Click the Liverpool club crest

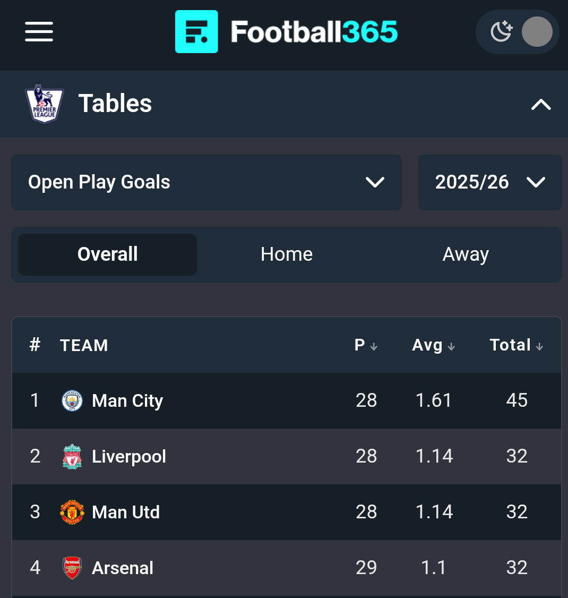pyautogui.click(x=72, y=457)
